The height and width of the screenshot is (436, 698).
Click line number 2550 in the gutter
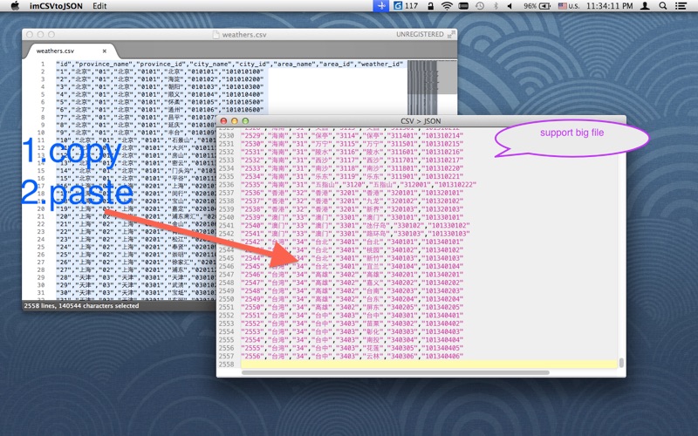click(x=226, y=299)
